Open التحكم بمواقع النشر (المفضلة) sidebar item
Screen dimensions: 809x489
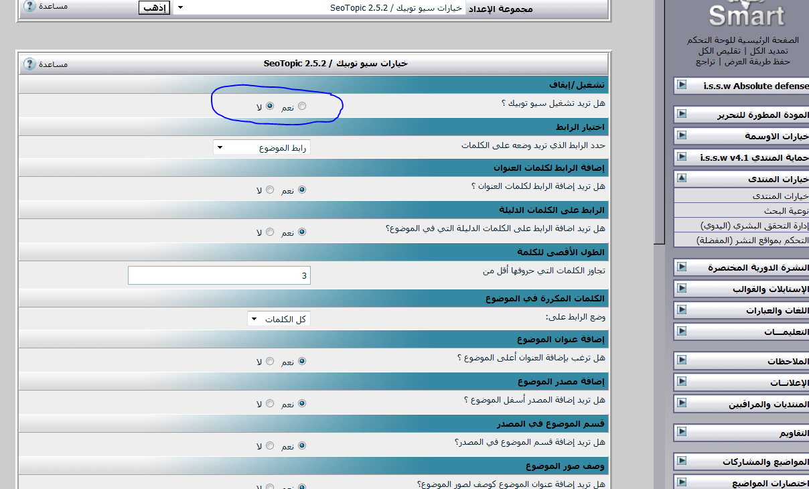coord(753,240)
